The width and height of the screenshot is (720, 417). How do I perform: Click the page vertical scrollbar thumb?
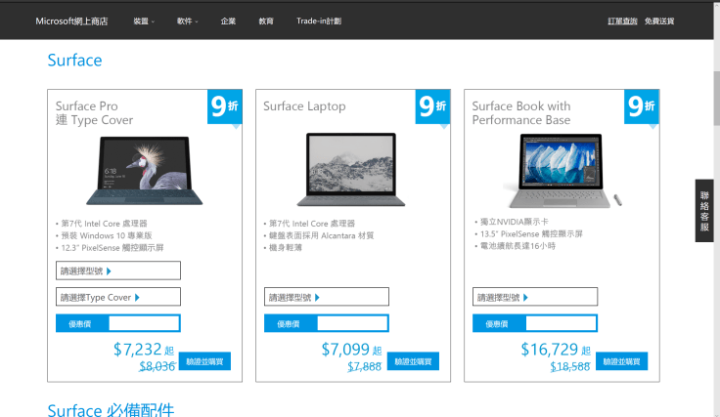point(716,98)
